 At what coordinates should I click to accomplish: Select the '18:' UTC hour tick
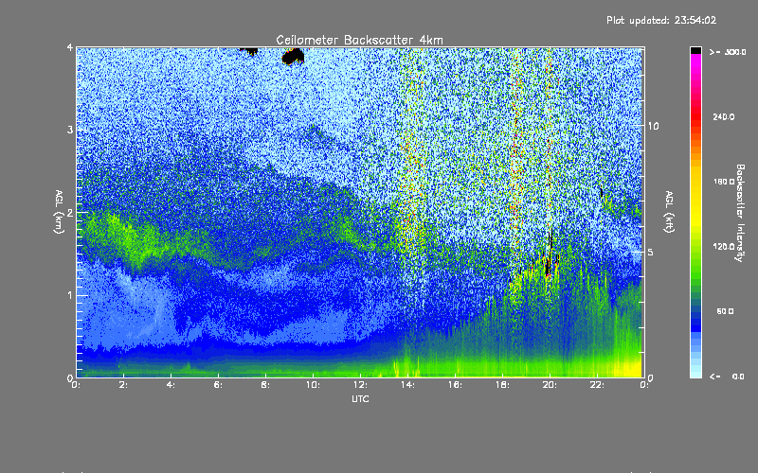(502, 385)
